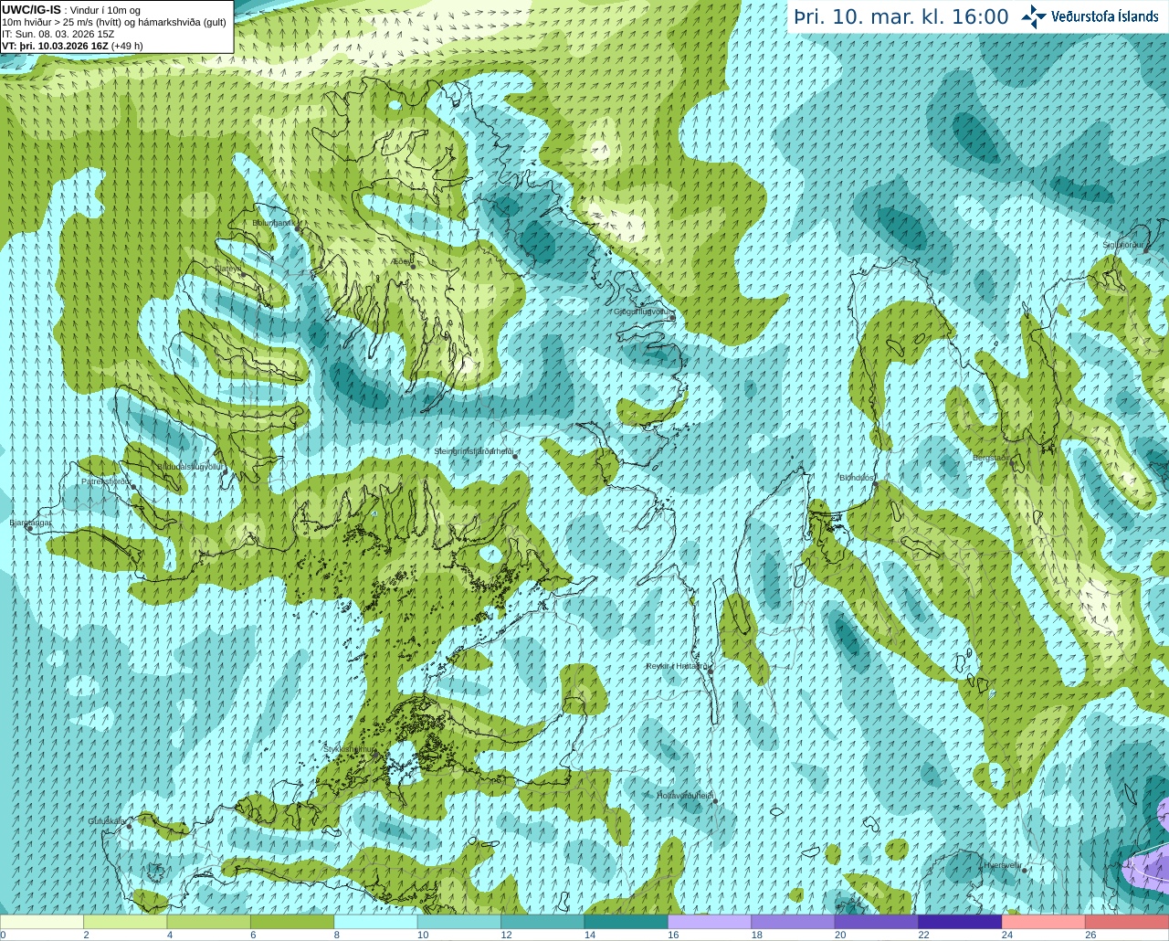1169x941 pixels.
Task: Click the Siglufjörður station label
Action: [1122, 245]
